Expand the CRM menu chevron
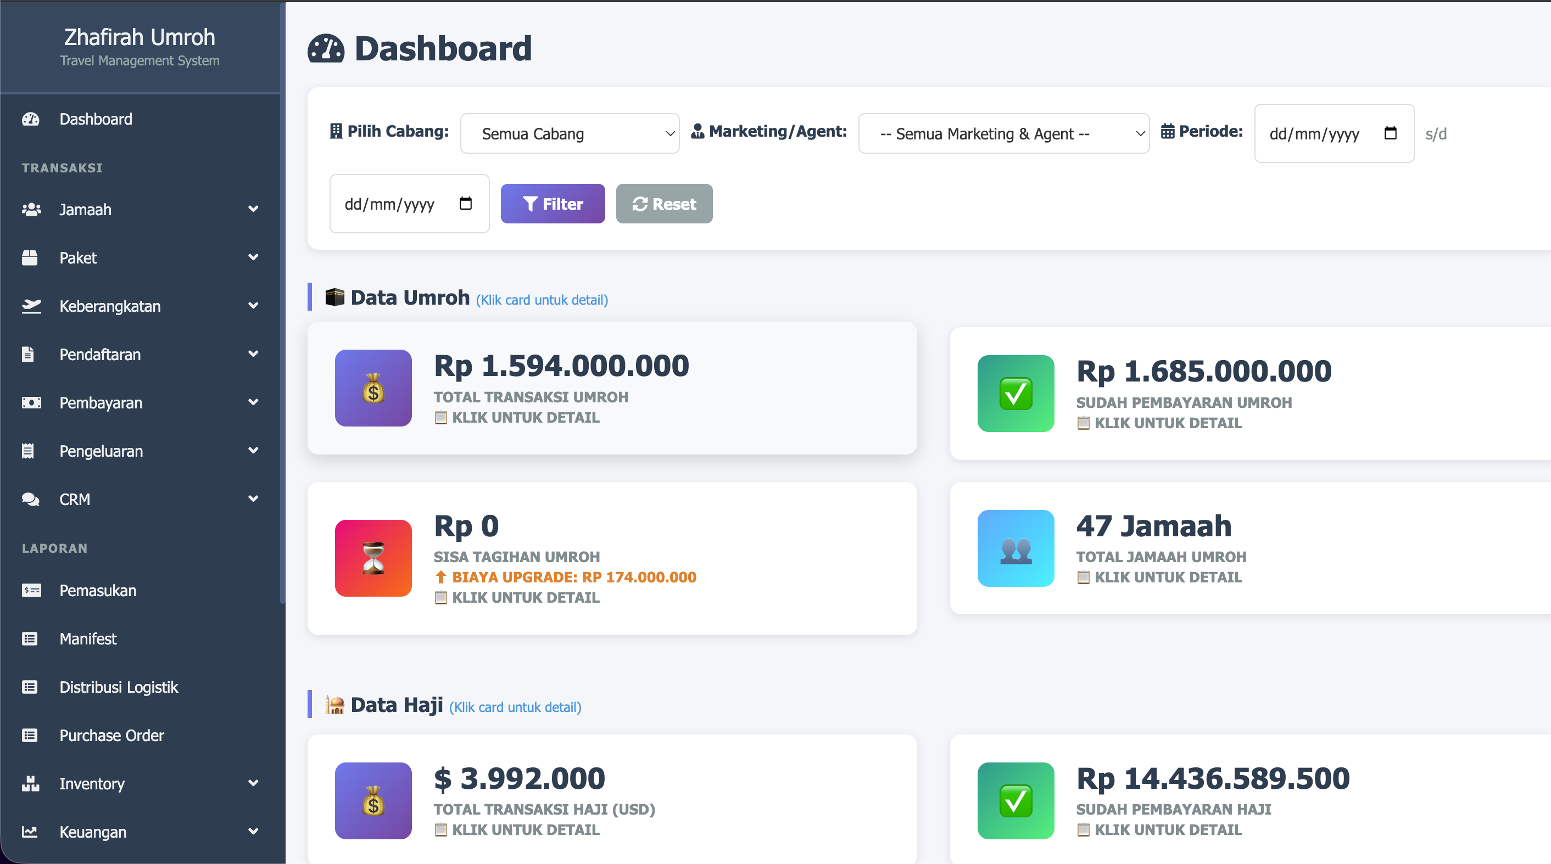The image size is (1551, 864). pos(254,499)
